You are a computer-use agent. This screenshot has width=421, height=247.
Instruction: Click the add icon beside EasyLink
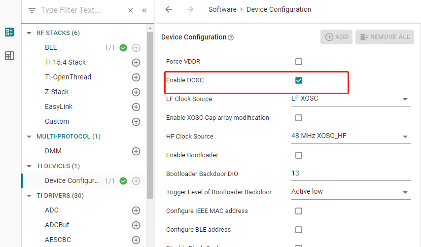tap(136, 107)
